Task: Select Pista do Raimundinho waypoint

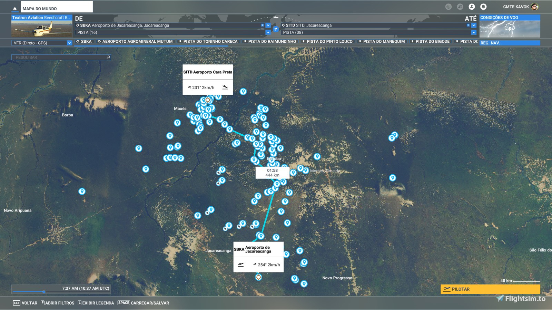Action: (270, 41)
